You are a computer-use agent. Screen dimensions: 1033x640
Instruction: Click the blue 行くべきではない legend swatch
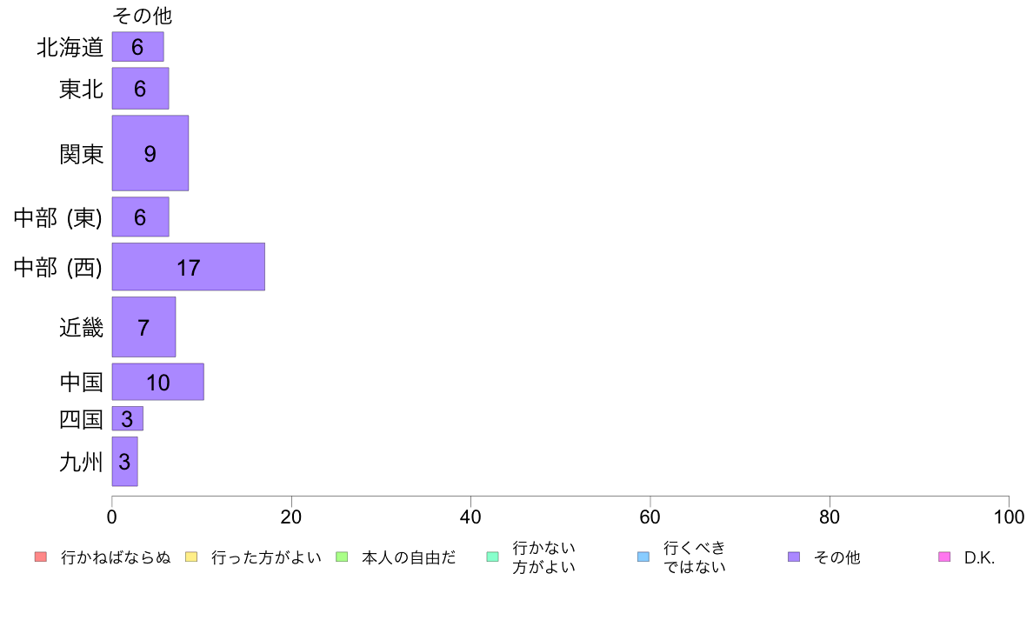click(643, 557)
